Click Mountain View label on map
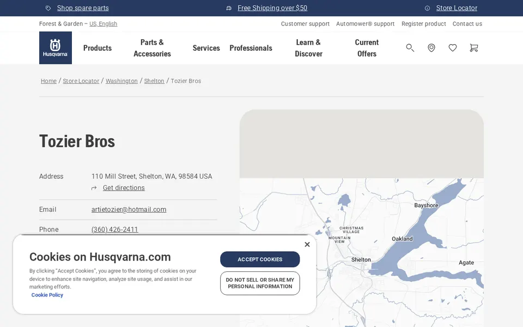This screenshot has height=327, width=523. pyautogui.click(x=339, y=240)
